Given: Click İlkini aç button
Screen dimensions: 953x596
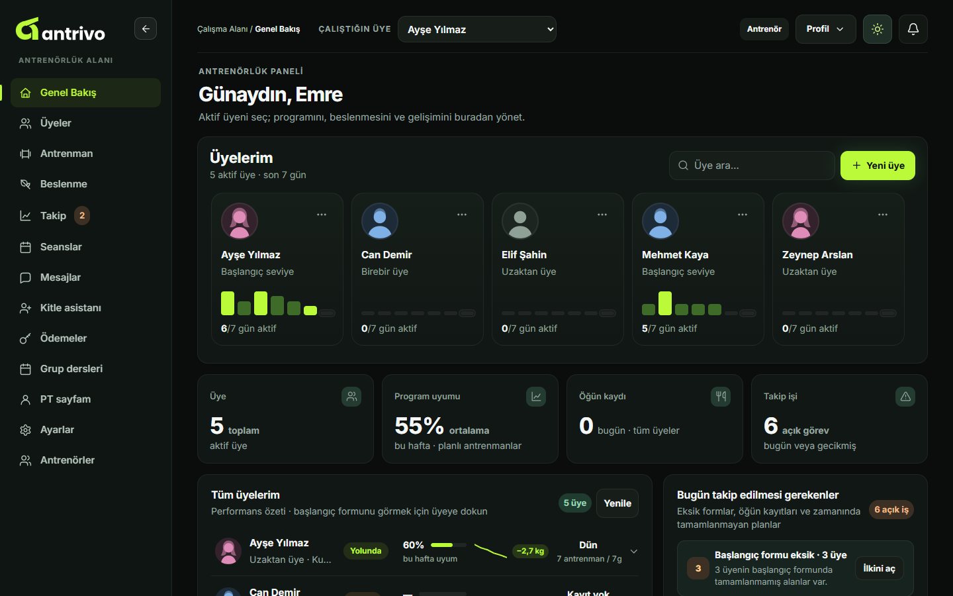Looking at the screenshot, I should (880, 568).
